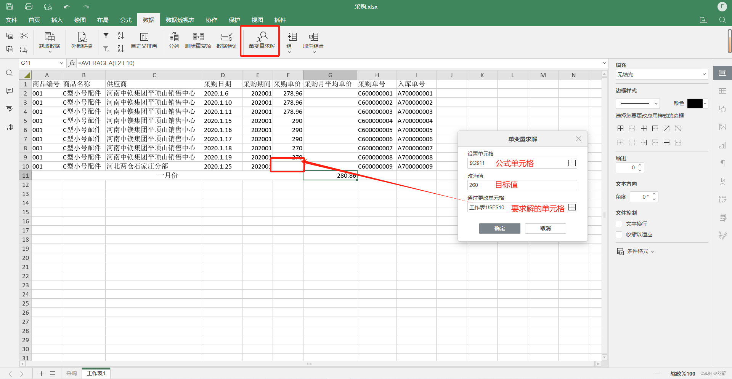Confirm goal seek with 确定
732x379 pixels.
tap(499, 228)
